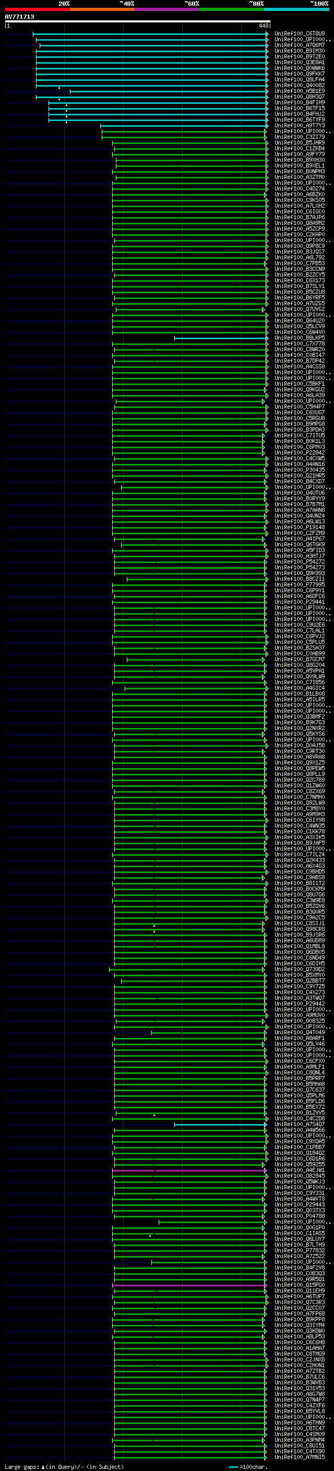Select label UniRef100_C5H4P7

(299, 407)
